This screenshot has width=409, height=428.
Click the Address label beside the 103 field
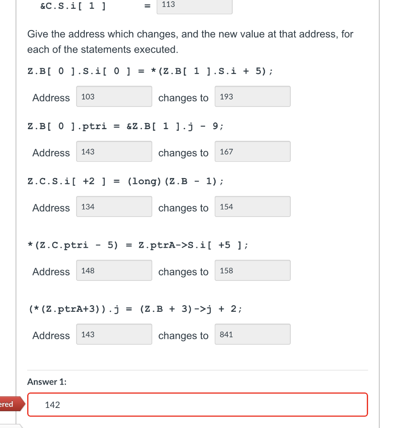[51, 98]
